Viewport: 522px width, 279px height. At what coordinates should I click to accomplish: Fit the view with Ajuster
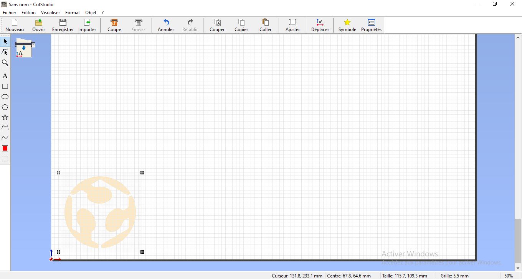point(292,25)
